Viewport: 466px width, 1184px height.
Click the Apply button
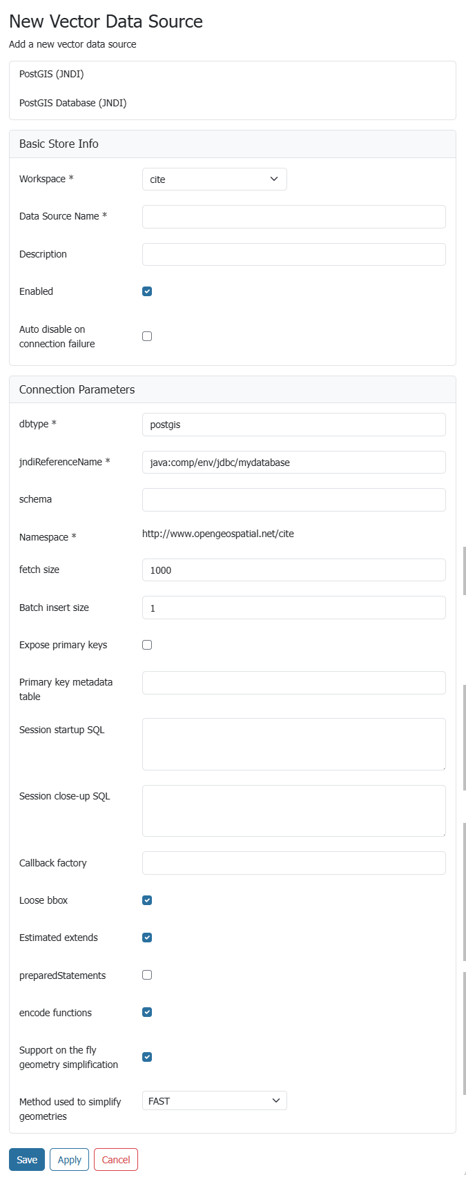[70, 1160]
